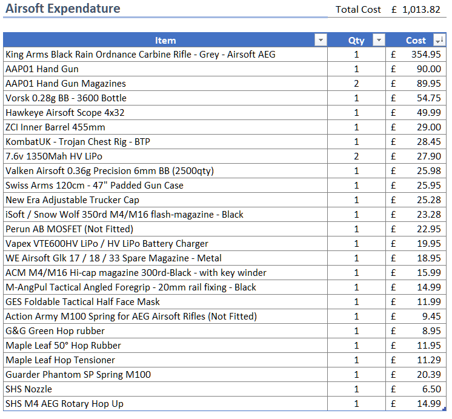Screen dimensions: 452x419
Task: Select the 90.00 cost cell
Action: tap(416, 69)
